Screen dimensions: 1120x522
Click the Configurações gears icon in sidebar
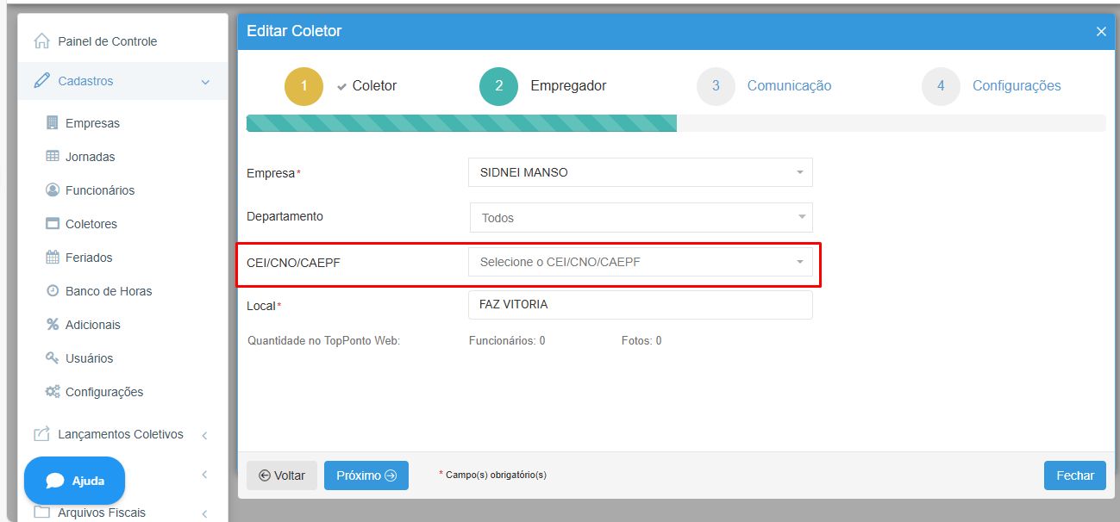pyautogui.click(x=52, y=392)
